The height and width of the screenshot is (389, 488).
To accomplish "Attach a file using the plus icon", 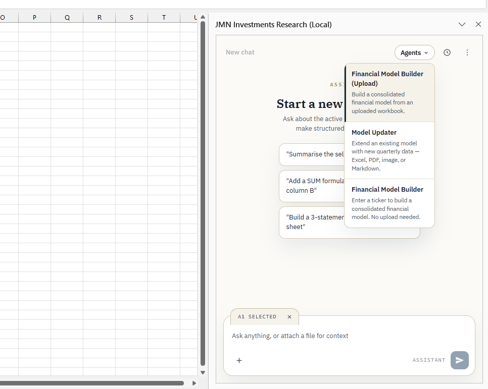I will [x=239, y=360].
